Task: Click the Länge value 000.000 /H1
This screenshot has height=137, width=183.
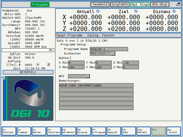Action: coord(35,21)
